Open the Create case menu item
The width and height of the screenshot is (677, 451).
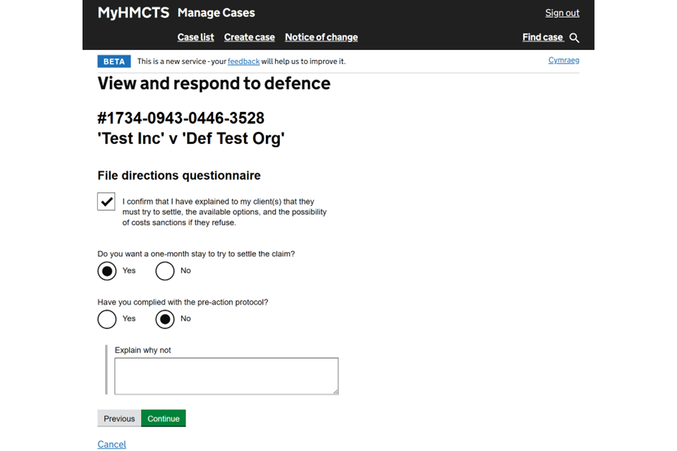(x=249, y=37)
